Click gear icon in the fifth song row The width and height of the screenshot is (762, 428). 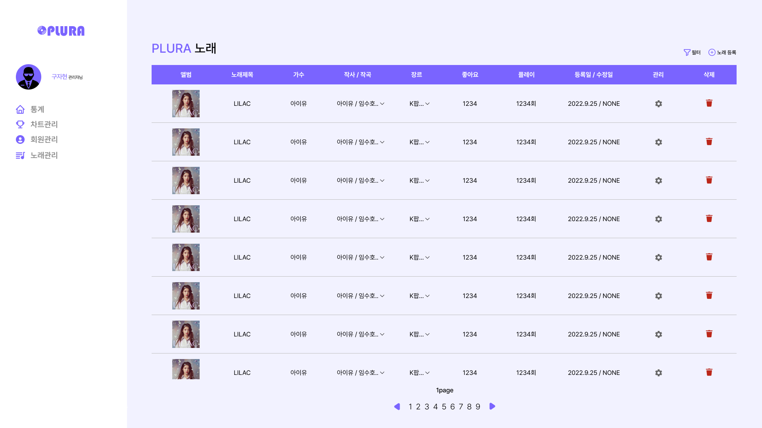[658, 258]
